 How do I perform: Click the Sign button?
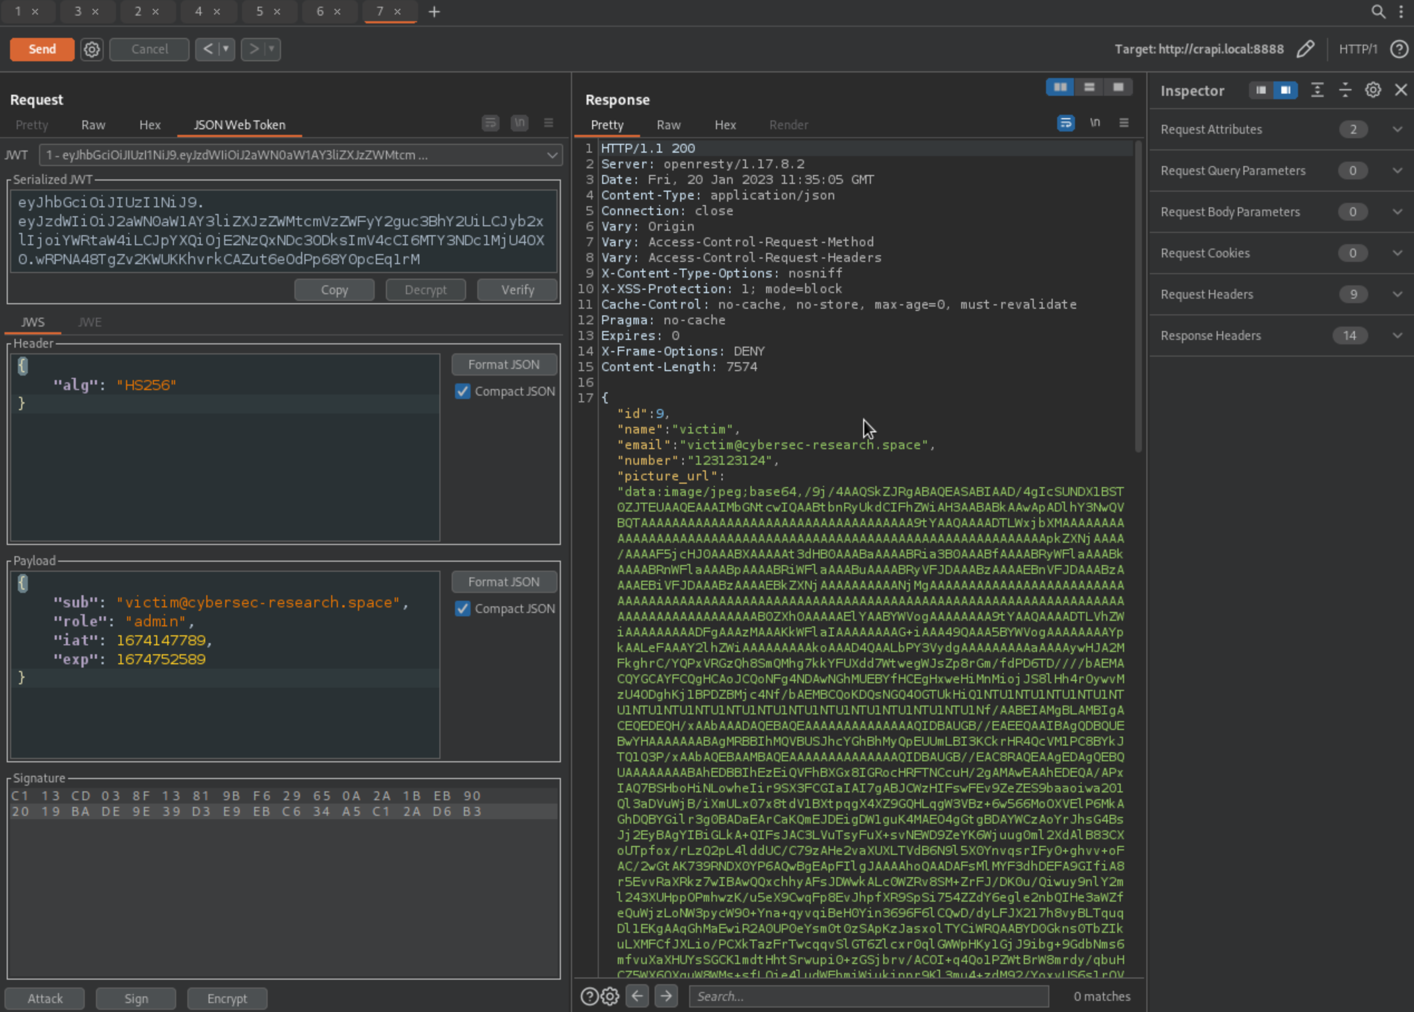[x=136, y=998]
